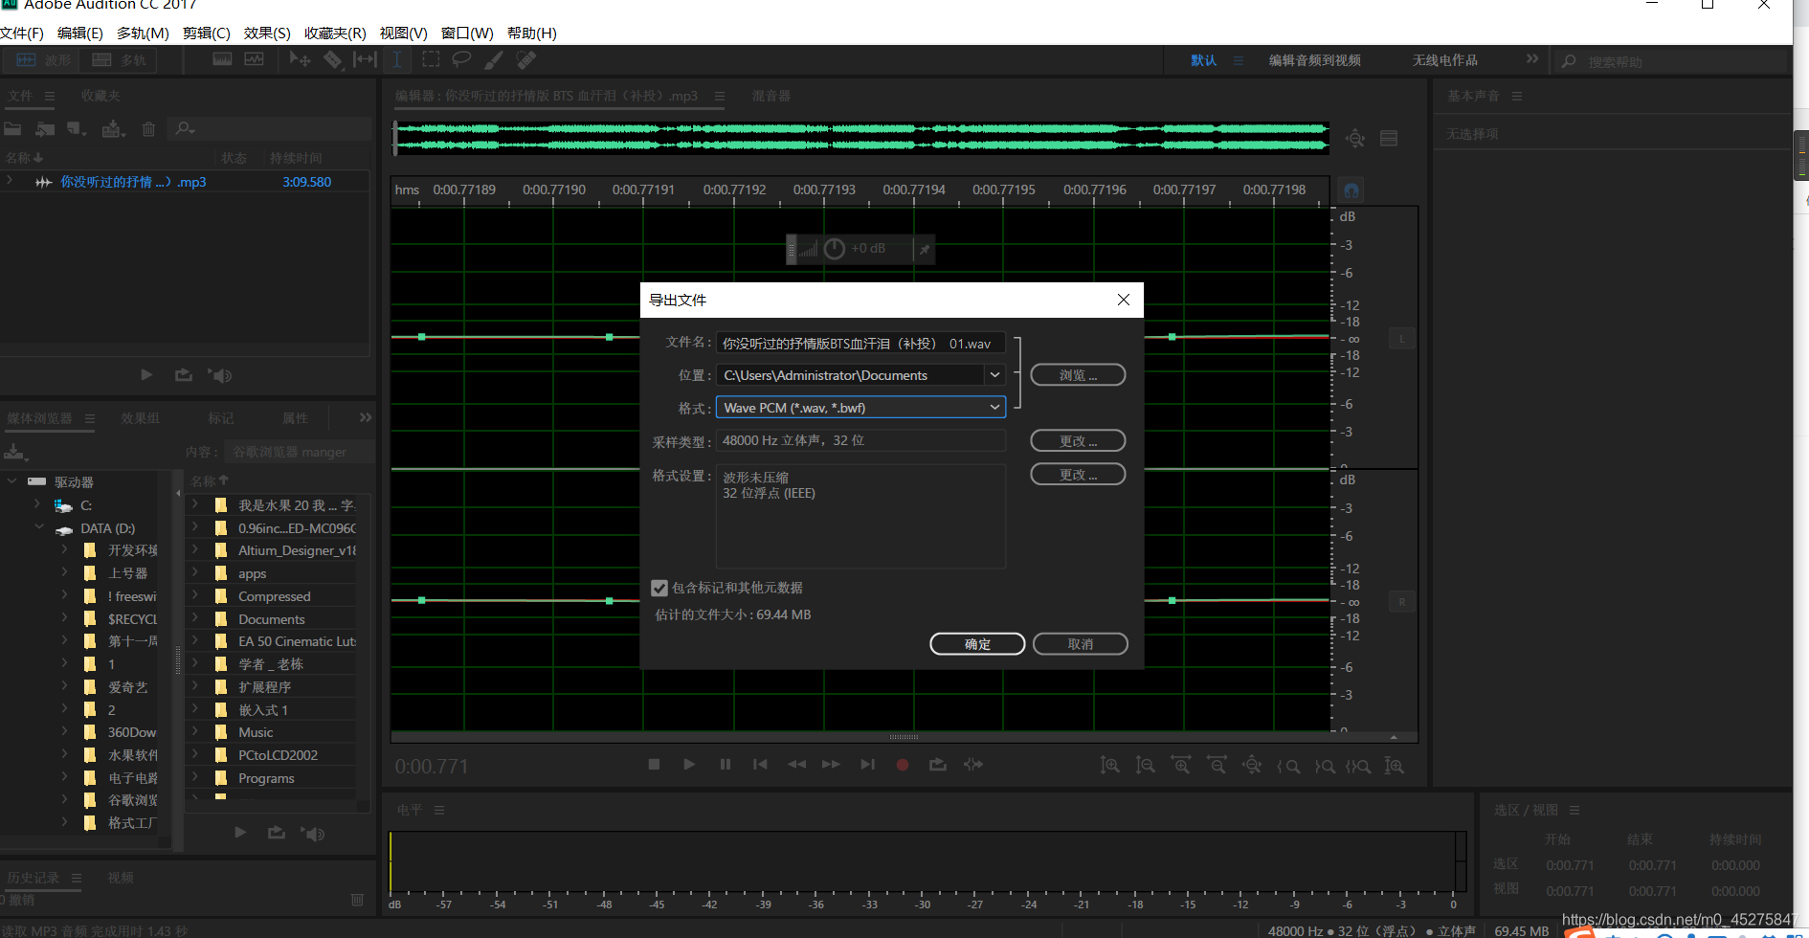Image resolution: width=1809 pixels, height=938 pixels.
Task: Click the Rewind transport button
Action: [796, 764]
